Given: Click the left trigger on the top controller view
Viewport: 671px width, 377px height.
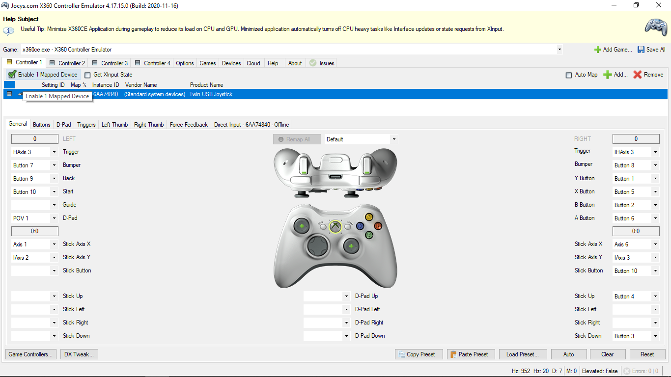Looking at the screenshot, I should tap(304, 165).
